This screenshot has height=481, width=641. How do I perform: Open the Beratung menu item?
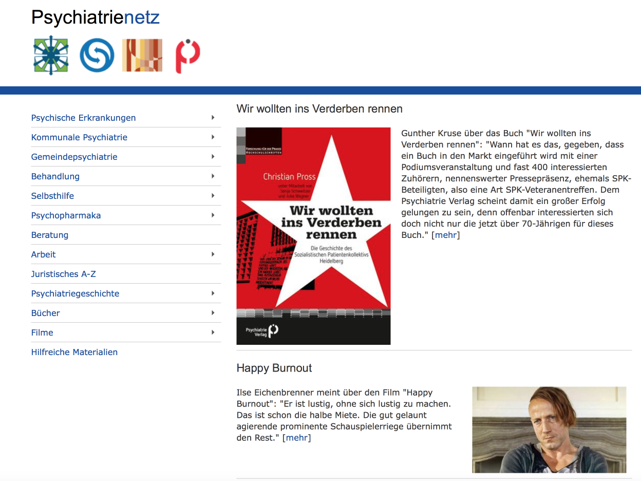50,235
